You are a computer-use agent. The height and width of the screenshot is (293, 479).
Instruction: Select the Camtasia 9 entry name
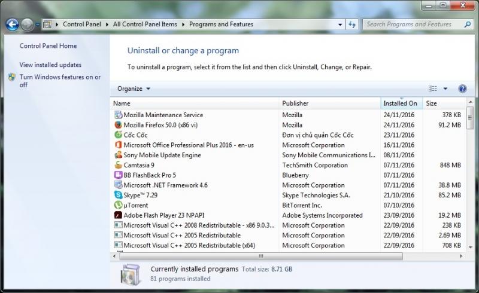139,165
